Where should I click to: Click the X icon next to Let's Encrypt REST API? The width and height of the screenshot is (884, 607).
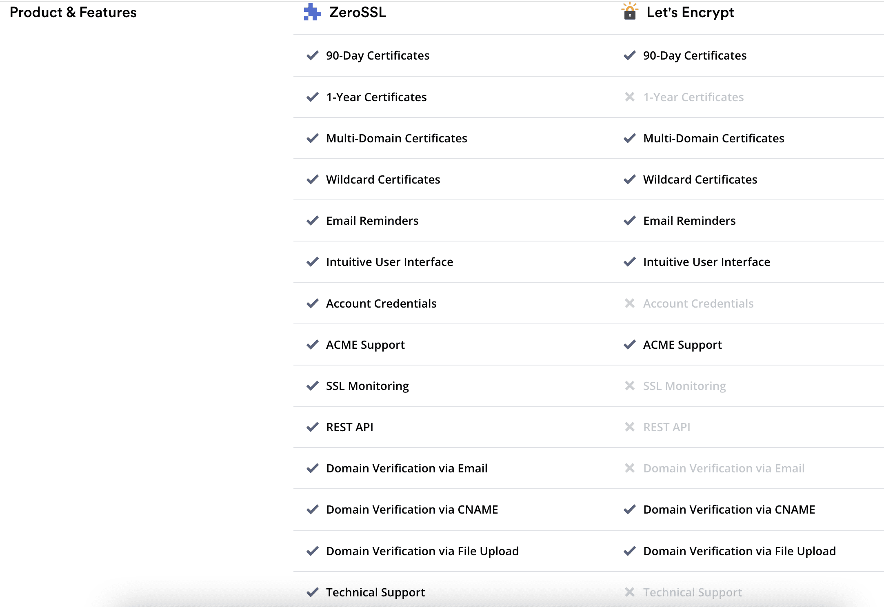coord(630,427)
